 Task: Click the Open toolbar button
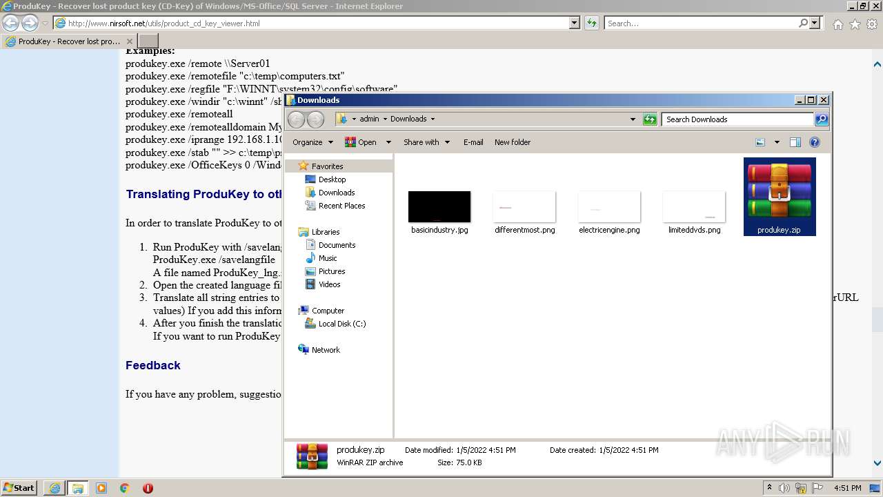(x=361, y=142)
